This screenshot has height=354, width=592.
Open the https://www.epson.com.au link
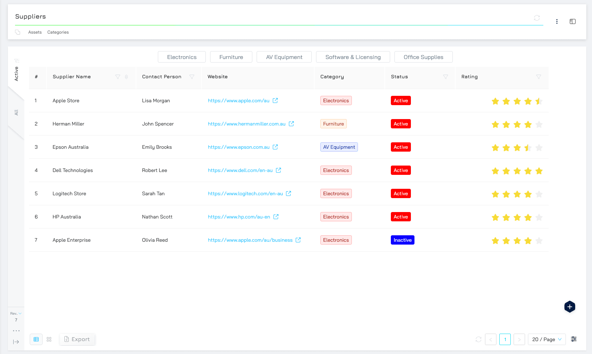[239, 147]
